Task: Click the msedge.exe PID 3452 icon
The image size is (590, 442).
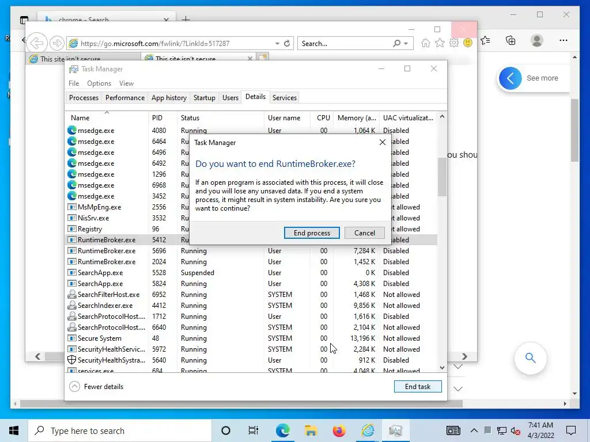Action: (x=71, y=196)
